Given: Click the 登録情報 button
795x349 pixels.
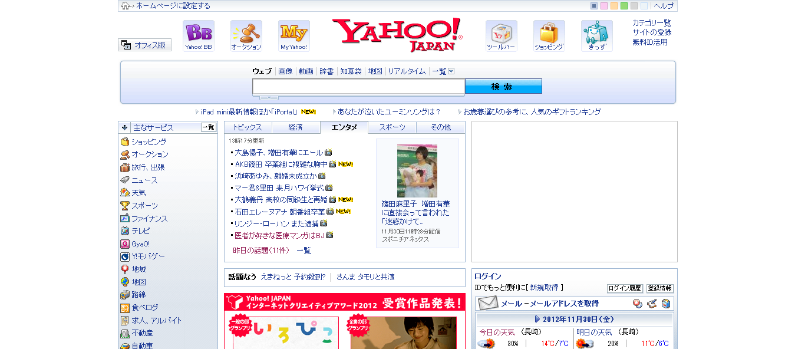Looking at the screenshot, I should [660, 288].
